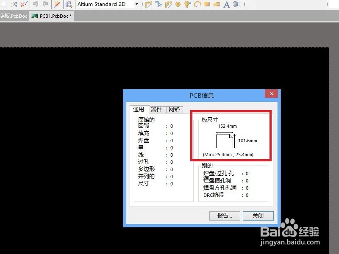Switch to the PCB1.PcbDoc document tab
The image size is (339, 254).
(52, 16)
